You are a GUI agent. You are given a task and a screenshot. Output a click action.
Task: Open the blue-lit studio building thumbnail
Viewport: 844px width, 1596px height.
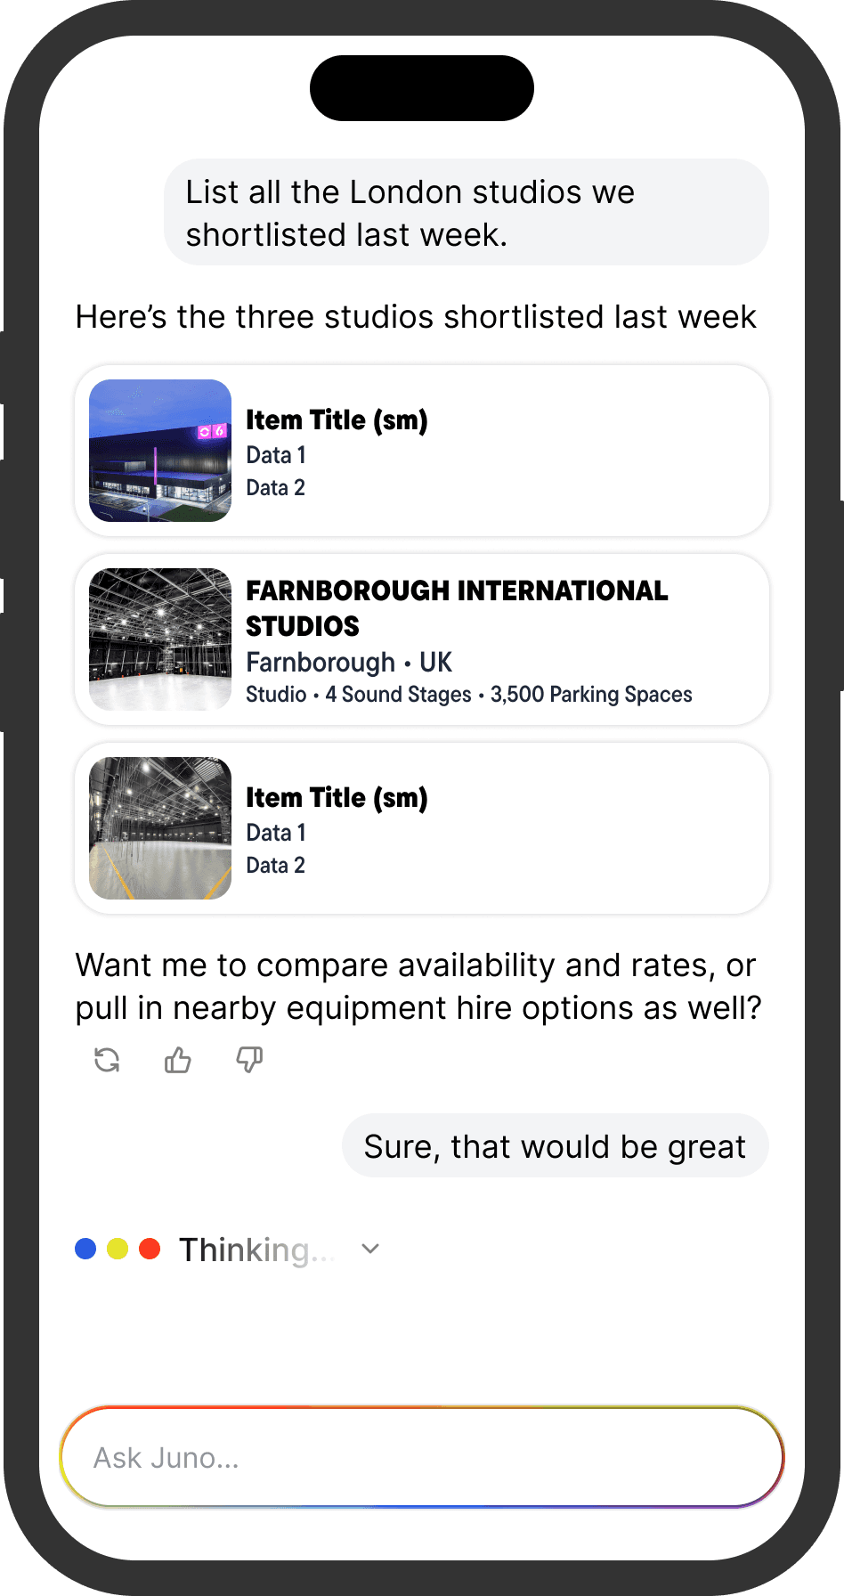[x=160, y=451]
